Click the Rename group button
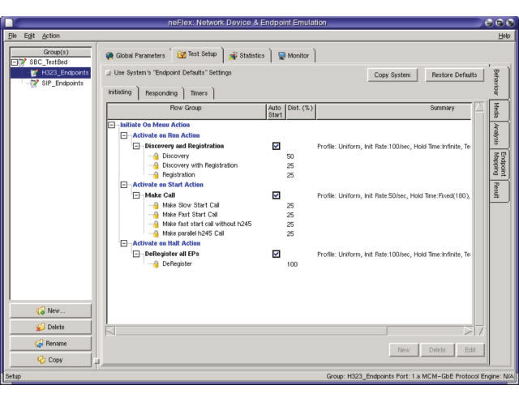Viewport: 519px width, 402px height. (x=50, y=344)
